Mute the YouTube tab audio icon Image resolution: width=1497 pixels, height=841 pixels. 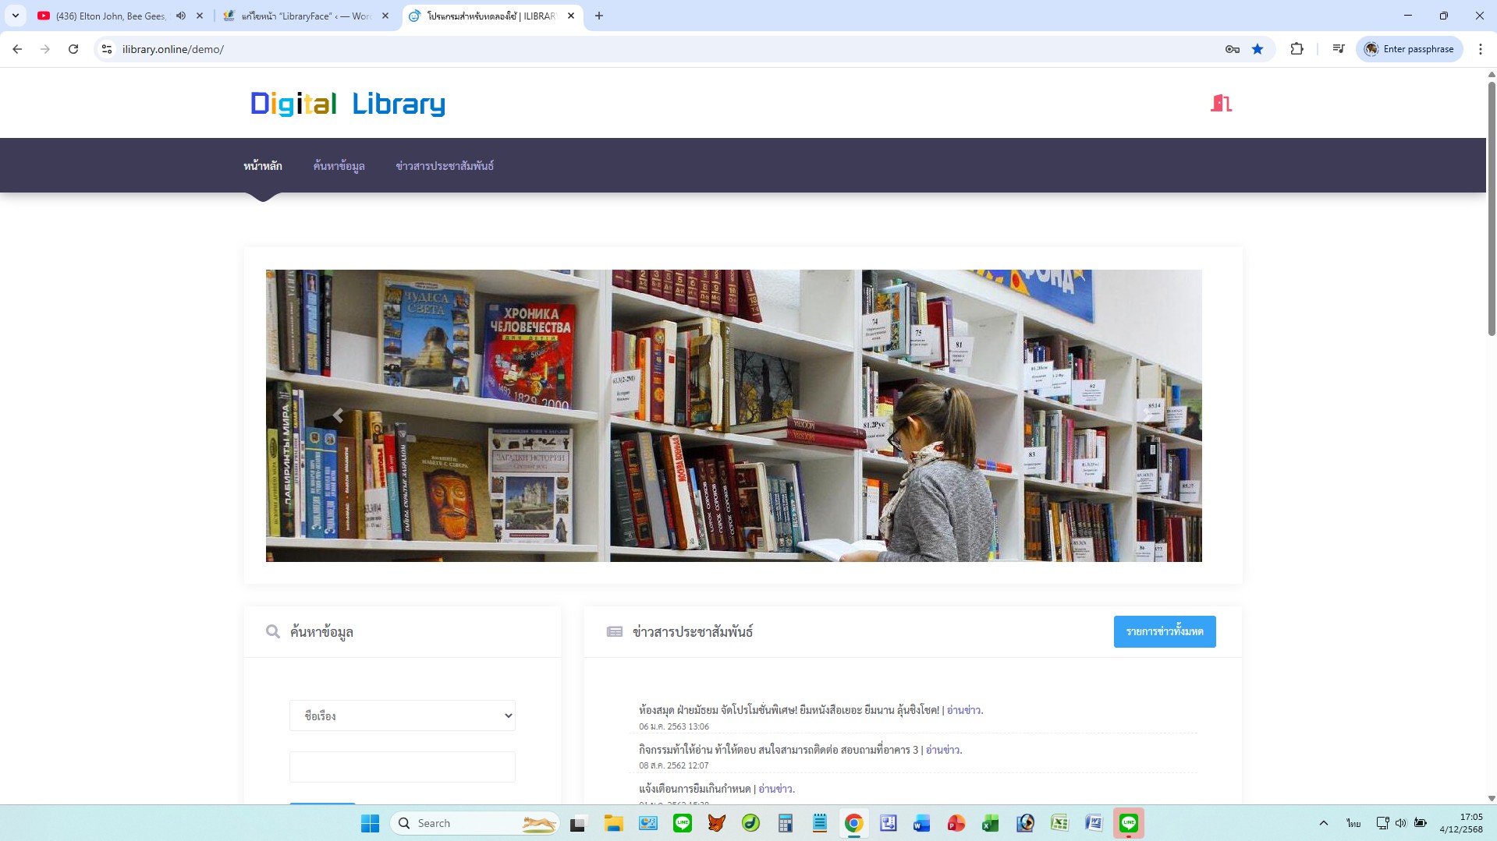pyautogui.click(x=181, y=16)
